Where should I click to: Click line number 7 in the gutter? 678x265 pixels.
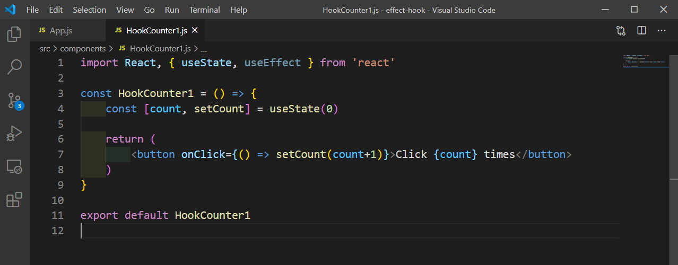pos(60,154)
